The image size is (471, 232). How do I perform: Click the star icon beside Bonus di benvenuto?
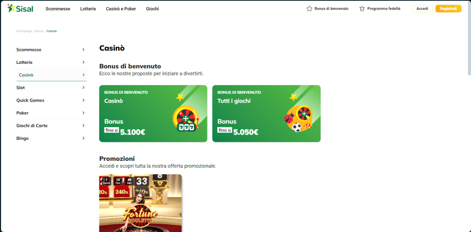coord(310,9)
